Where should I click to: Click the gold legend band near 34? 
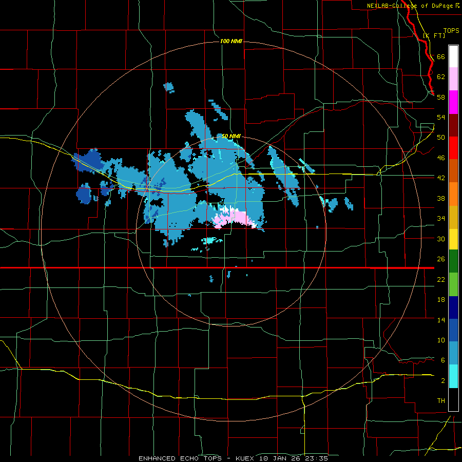tap(453, 217)
